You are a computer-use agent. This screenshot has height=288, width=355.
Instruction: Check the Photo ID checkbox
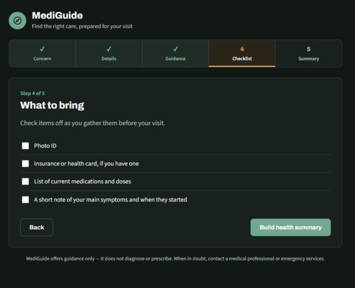coord(25,146)
